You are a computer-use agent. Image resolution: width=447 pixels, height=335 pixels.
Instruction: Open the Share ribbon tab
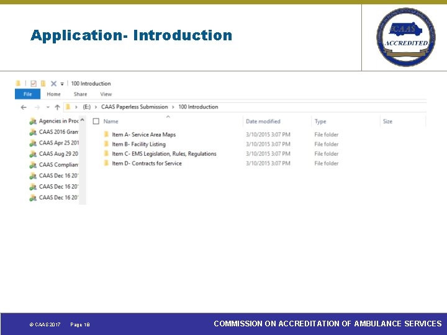point(80,94)
